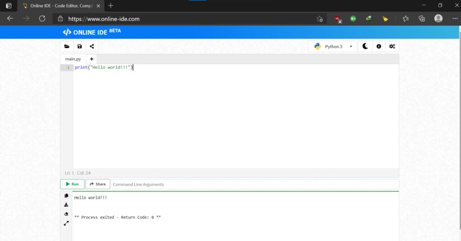The height and width of the screenshot is (241, 461).
Task: Open editor settings with the gears icon
Action: 392,46
